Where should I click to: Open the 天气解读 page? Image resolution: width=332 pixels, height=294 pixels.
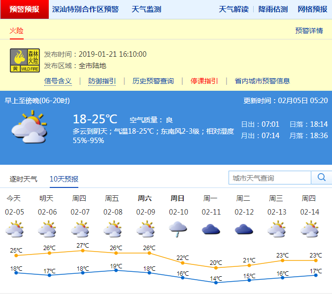[x=233, y=9]
